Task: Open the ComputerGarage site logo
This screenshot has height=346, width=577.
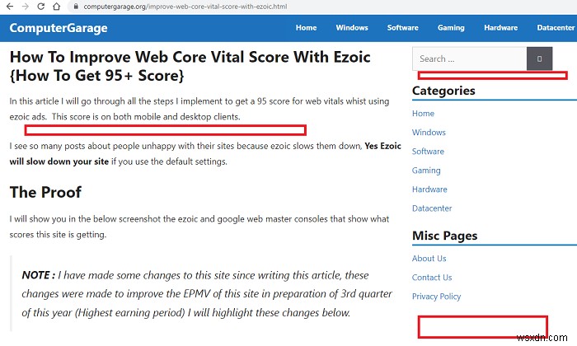Action: [59, 28]
